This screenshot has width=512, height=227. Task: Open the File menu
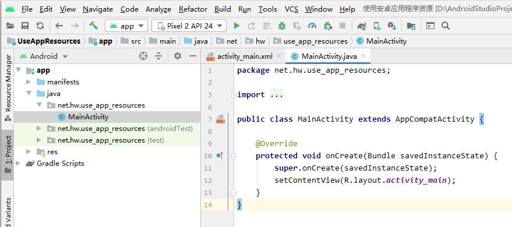click(27, 9)
